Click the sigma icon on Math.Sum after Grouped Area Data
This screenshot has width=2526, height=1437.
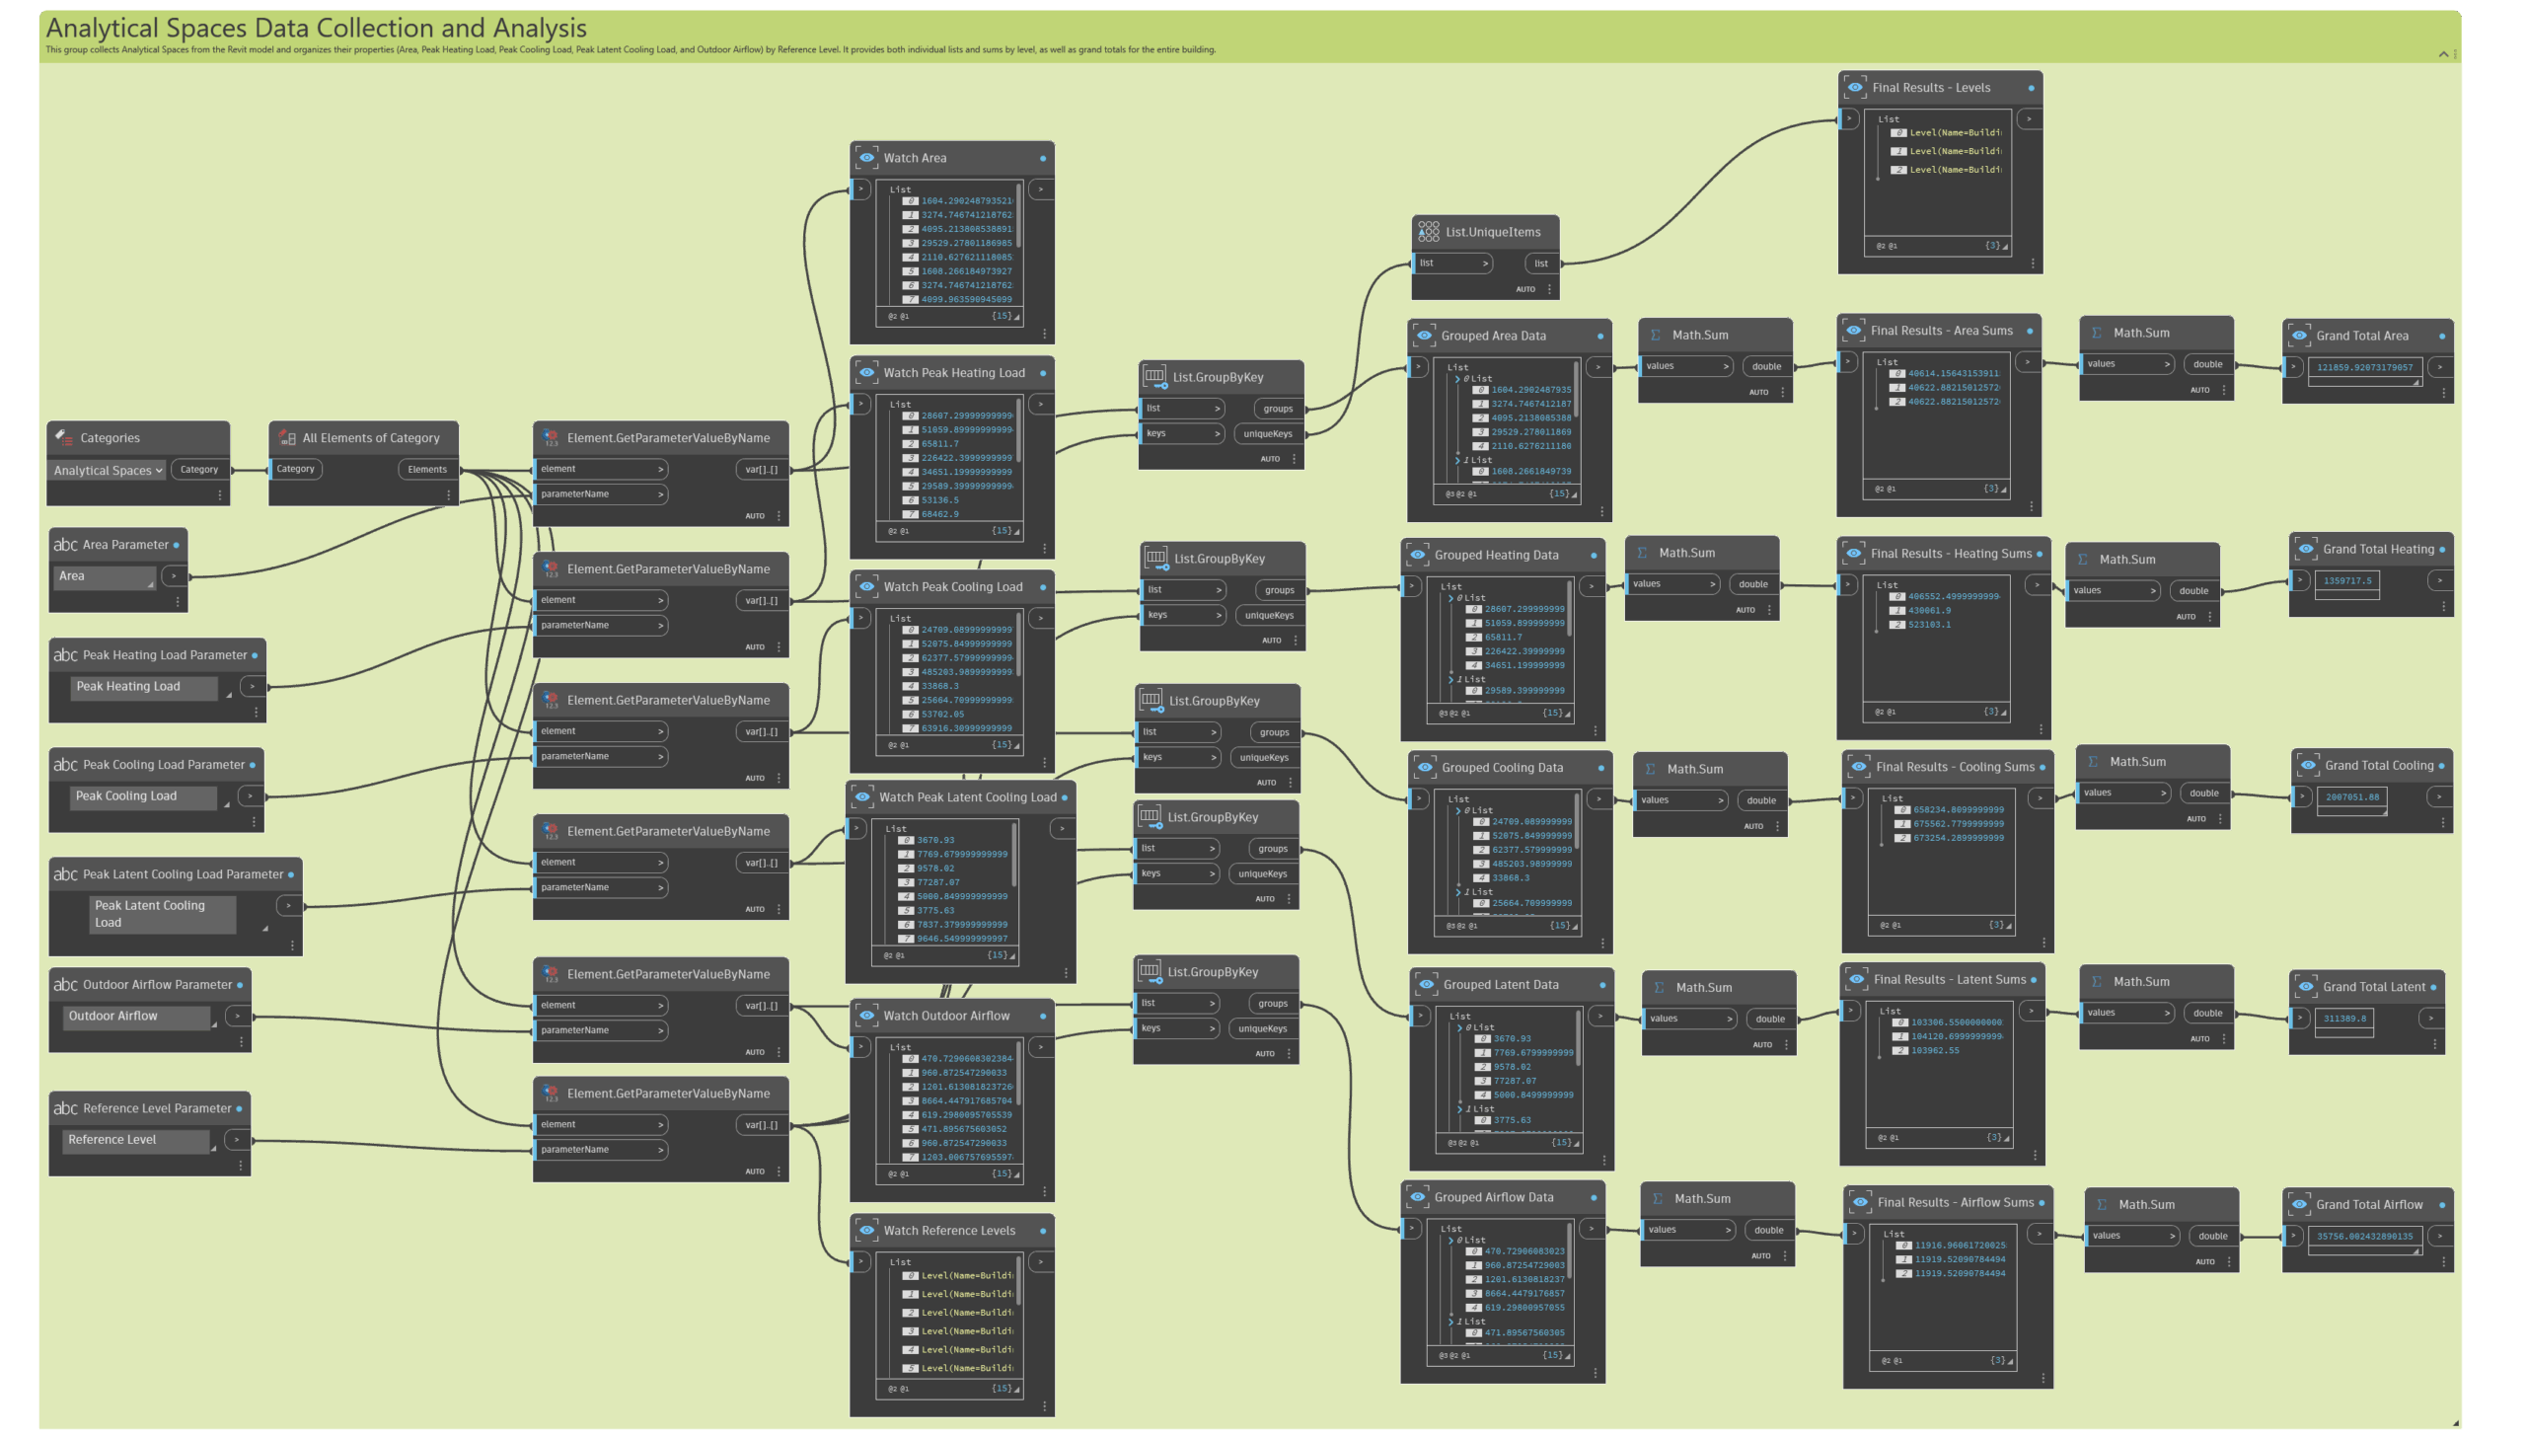coord(1656,336)
